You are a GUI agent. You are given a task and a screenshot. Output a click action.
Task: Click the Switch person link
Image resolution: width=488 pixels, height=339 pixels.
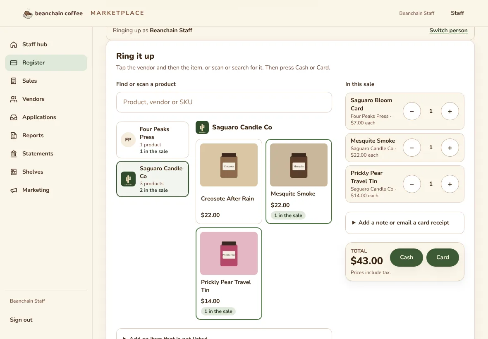click(x=448, y=31)
